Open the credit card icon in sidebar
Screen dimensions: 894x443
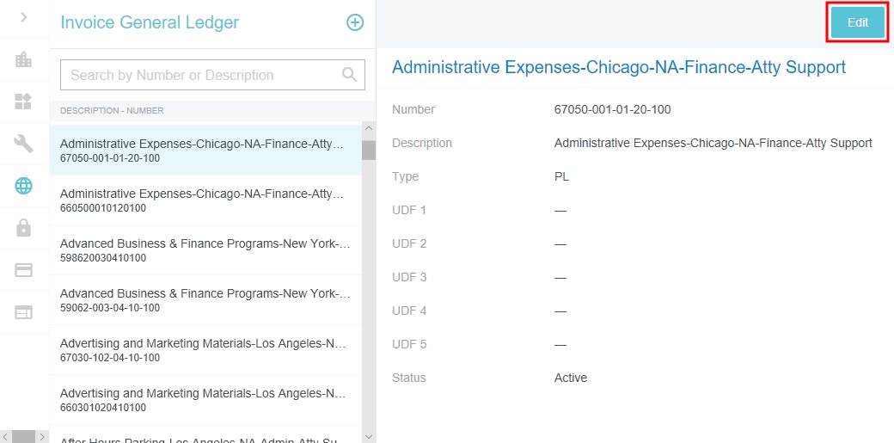coord(24,270)
